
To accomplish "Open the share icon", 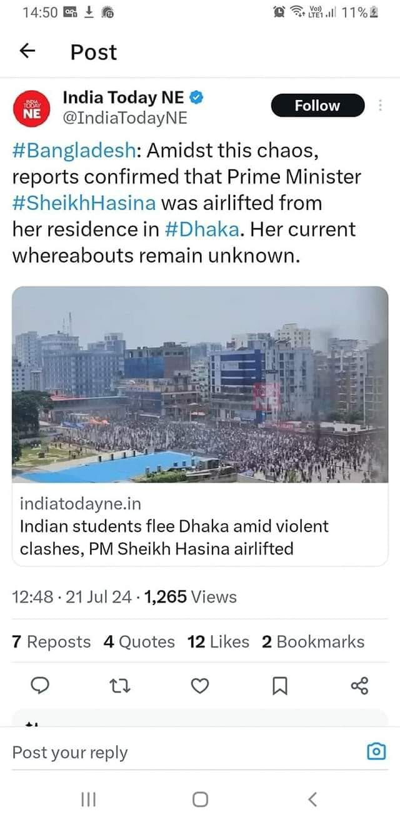I will (359, 686).
